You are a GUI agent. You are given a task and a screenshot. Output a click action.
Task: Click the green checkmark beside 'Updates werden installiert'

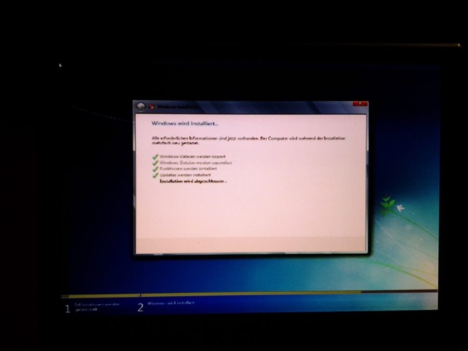[x=155, y=176]
